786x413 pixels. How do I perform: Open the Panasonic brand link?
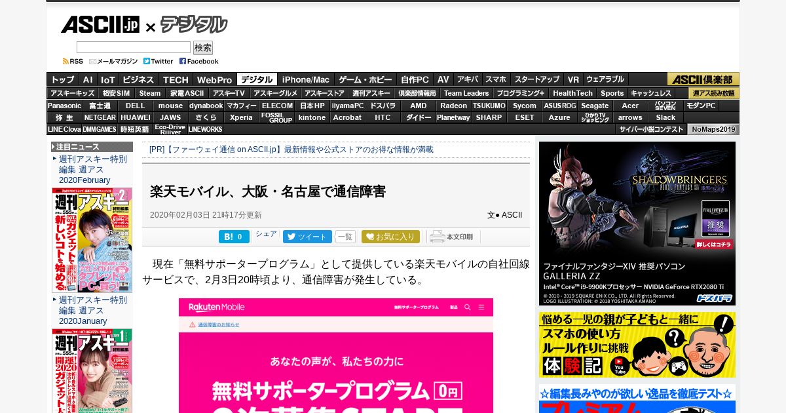coord(64,106)
